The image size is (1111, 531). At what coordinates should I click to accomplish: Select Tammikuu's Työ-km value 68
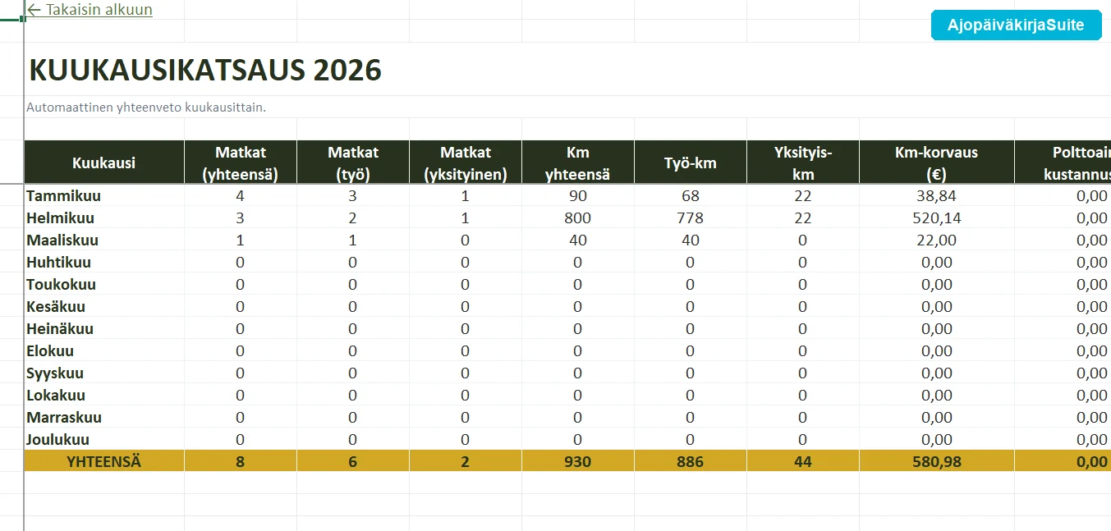[691, 196]
